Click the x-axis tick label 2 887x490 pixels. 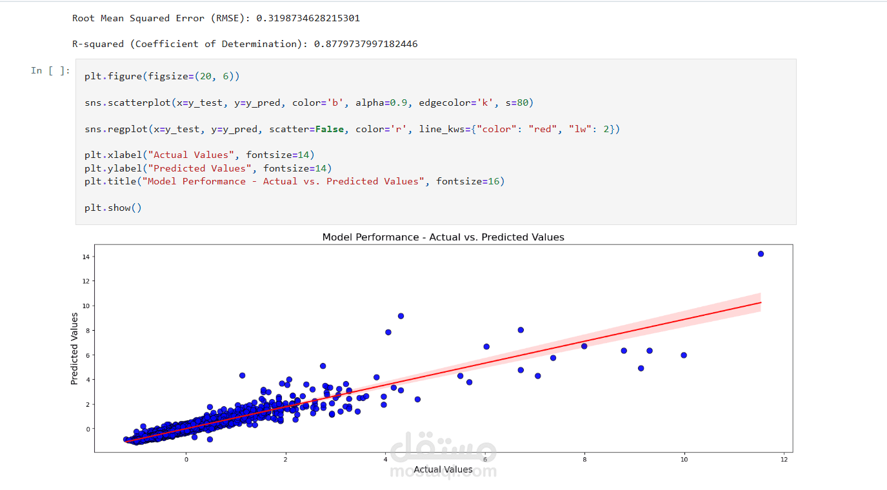coord(286,459)
